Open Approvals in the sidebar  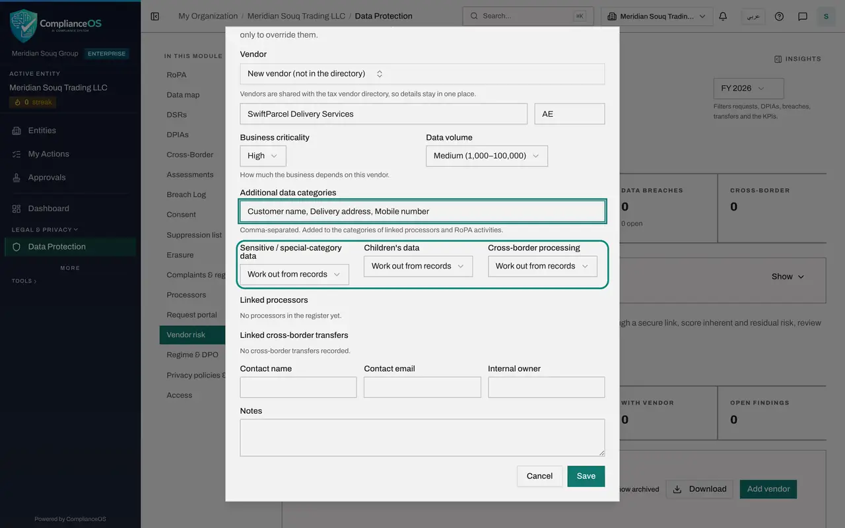click(x=47, y=178)
